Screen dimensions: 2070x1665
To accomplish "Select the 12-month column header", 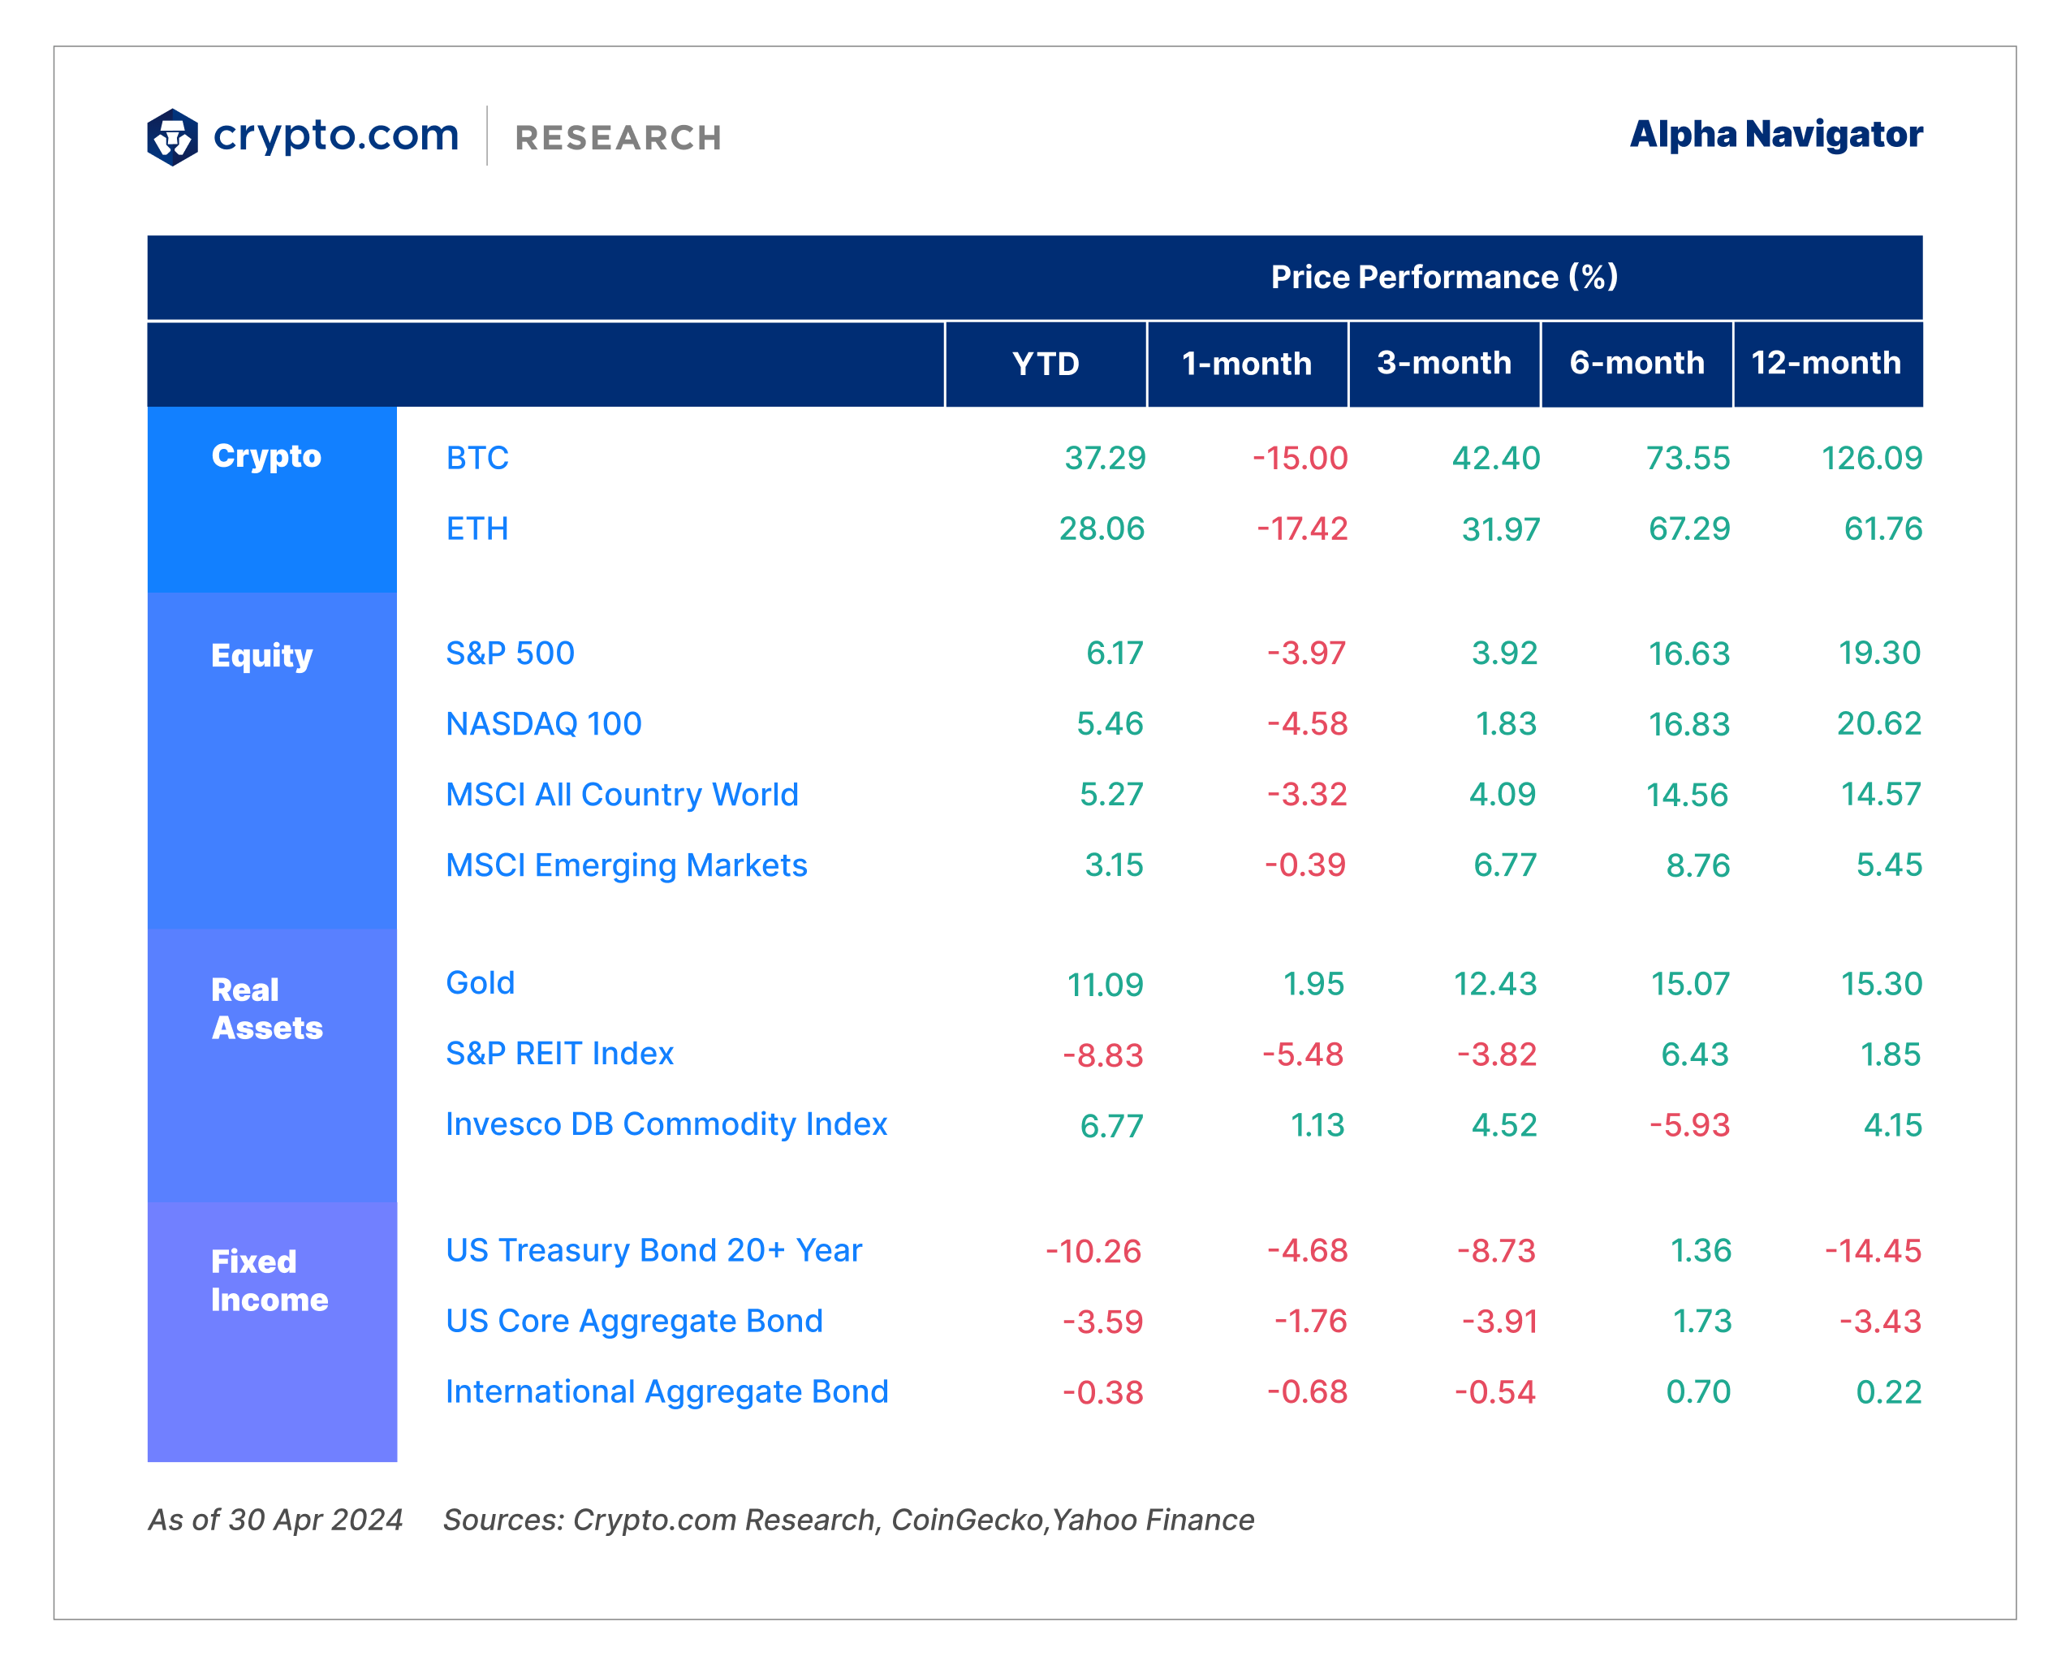I will pyautogui.click(x=1828, y=364).
